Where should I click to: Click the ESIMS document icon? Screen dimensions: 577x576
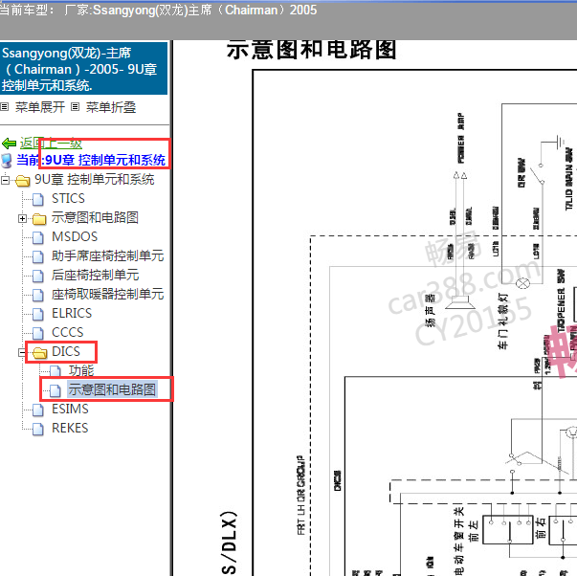click(38, 410)
